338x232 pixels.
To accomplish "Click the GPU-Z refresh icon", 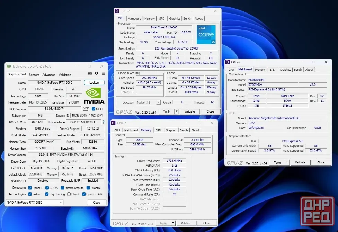I will tap(97, 73).
